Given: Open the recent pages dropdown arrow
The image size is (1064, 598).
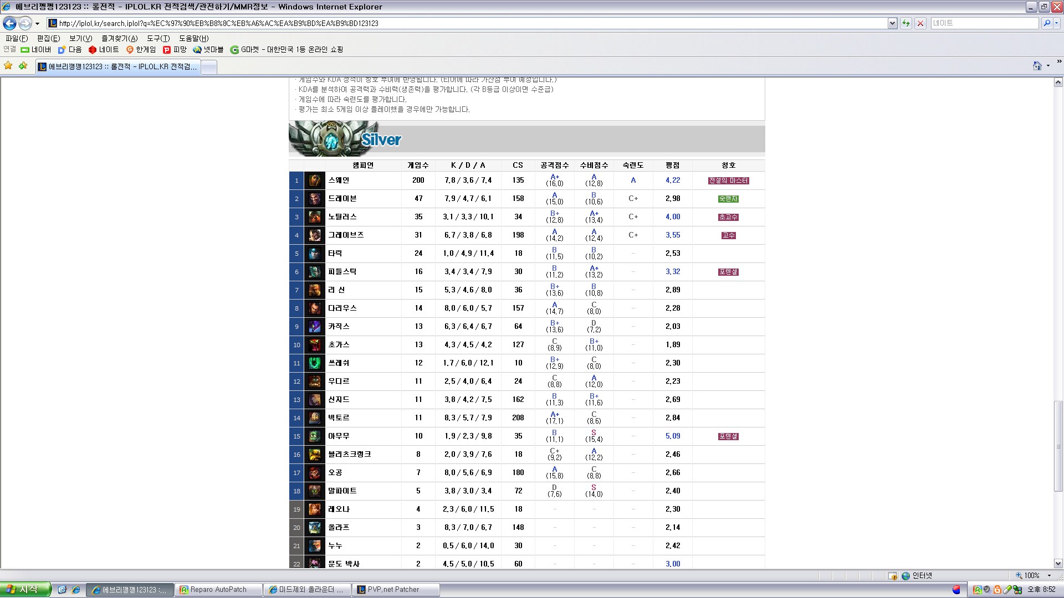Looking at the screenshot, I should point(37,23).
